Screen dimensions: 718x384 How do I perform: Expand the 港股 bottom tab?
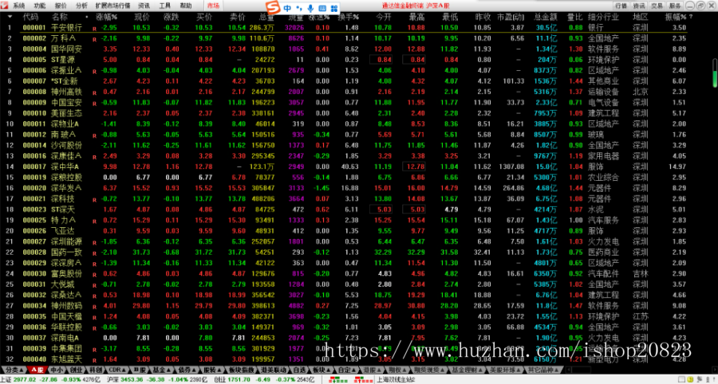click(x=371, y=370)
